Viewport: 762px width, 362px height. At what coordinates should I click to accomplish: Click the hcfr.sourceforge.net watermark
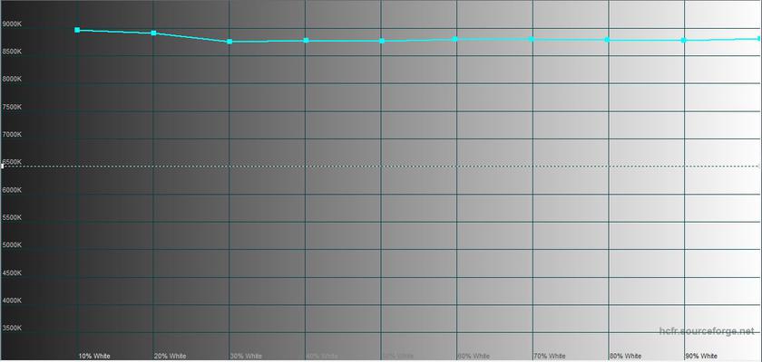coord(707,332)
